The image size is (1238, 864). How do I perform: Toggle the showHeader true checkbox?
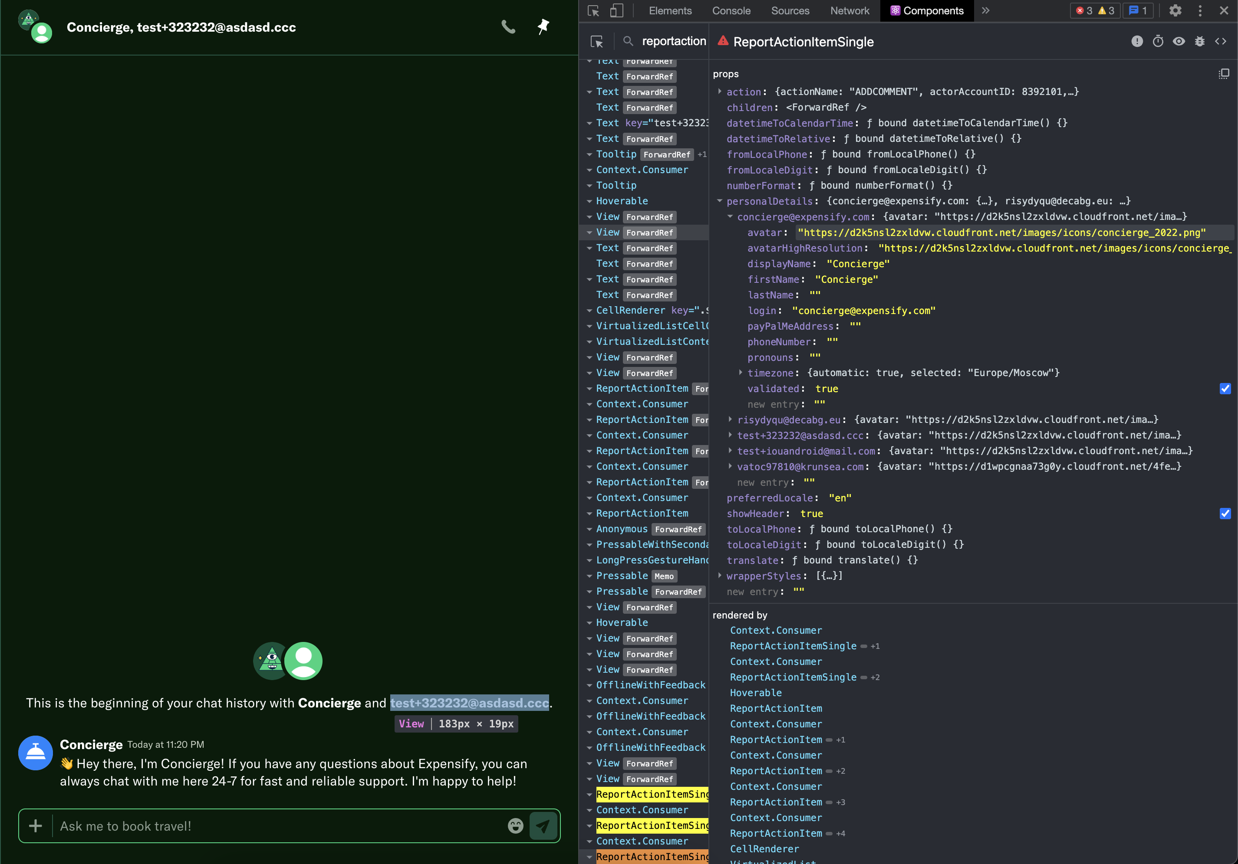coord(1225,514)
